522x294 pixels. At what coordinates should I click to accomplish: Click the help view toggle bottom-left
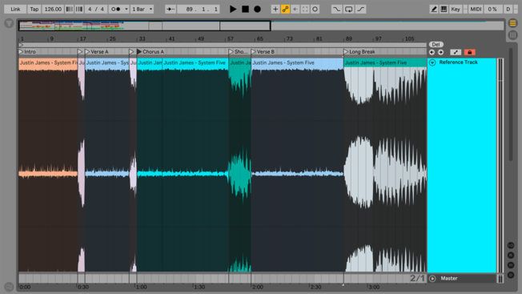coord(9,286)
